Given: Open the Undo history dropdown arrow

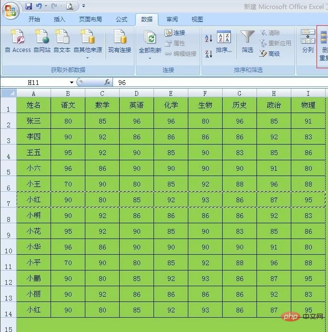Looking at the screenshot, I should (x=46, y=7).
